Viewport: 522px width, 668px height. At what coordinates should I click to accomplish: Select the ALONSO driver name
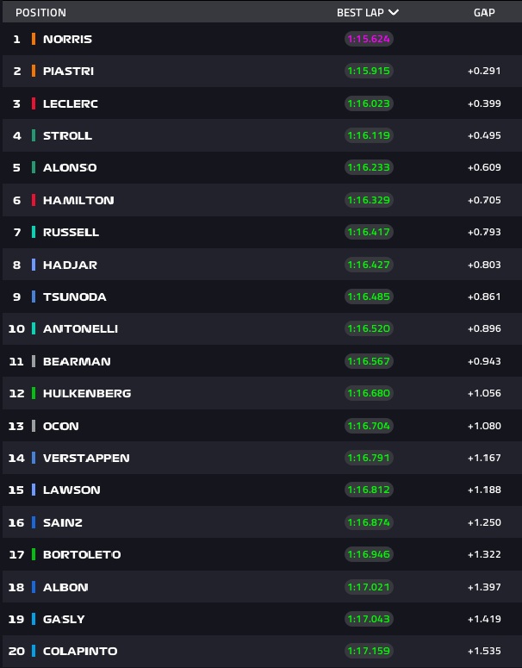click(70, 167)
